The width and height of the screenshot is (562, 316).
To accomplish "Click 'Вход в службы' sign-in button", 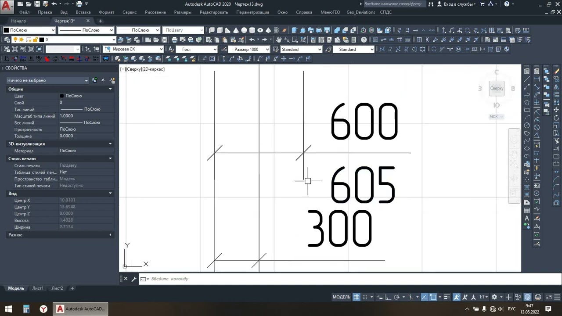I will click(458, 4).
